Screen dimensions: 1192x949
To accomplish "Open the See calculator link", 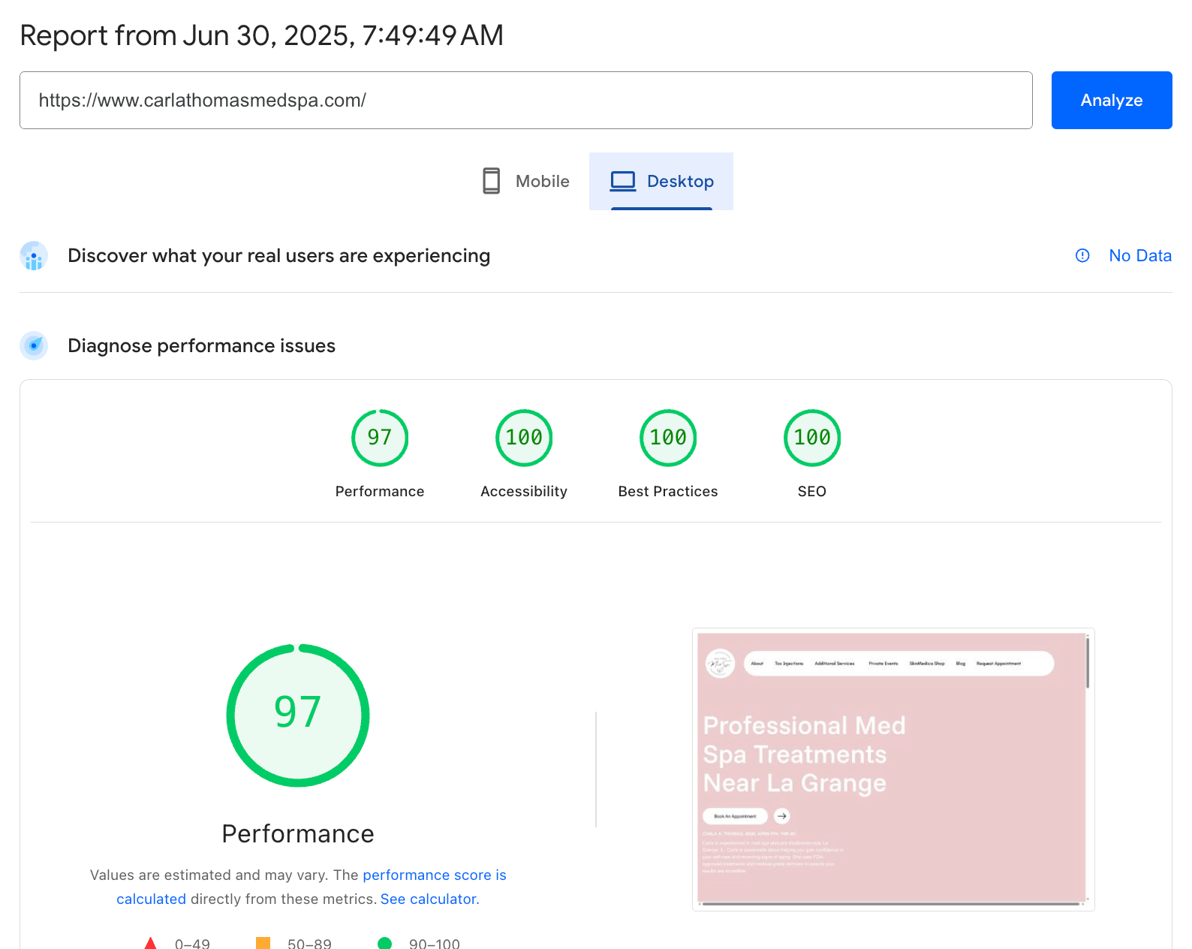I will click(x=429, y=899).
